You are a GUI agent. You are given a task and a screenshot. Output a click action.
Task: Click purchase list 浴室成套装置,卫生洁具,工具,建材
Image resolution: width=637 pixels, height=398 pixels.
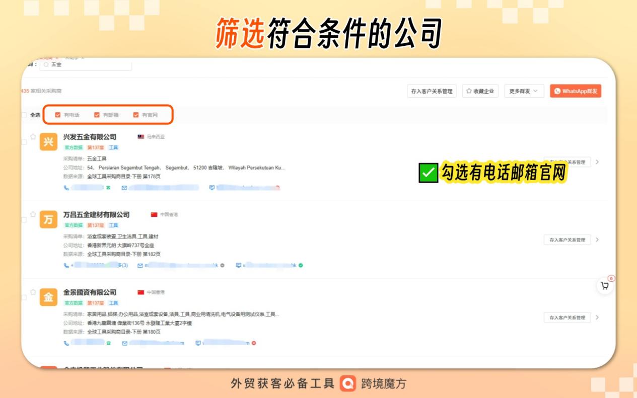123,236
